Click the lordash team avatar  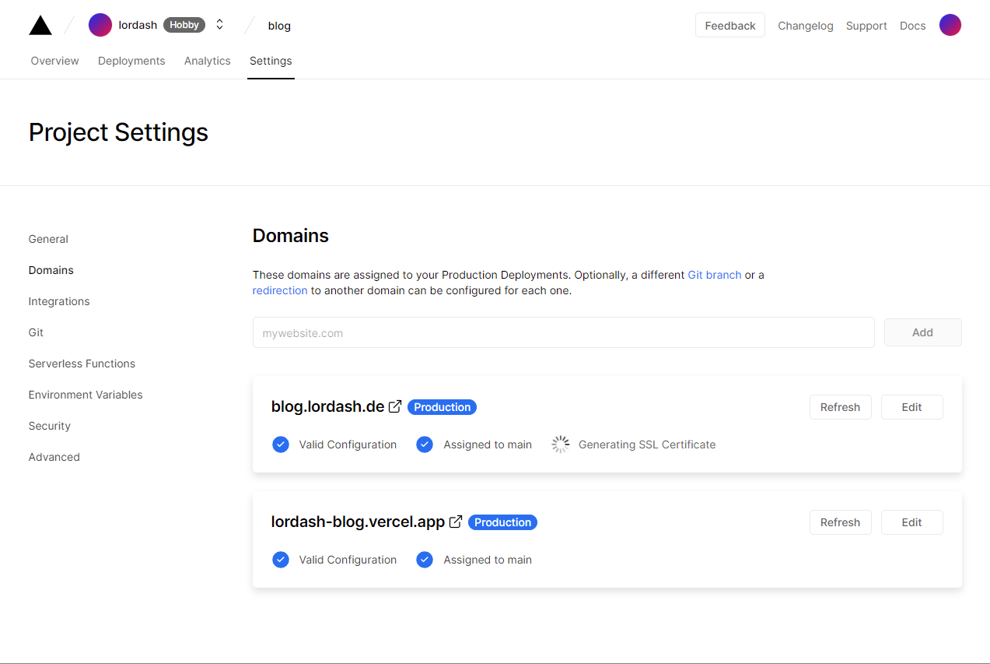pyautogui.click(x=100, y=25)
